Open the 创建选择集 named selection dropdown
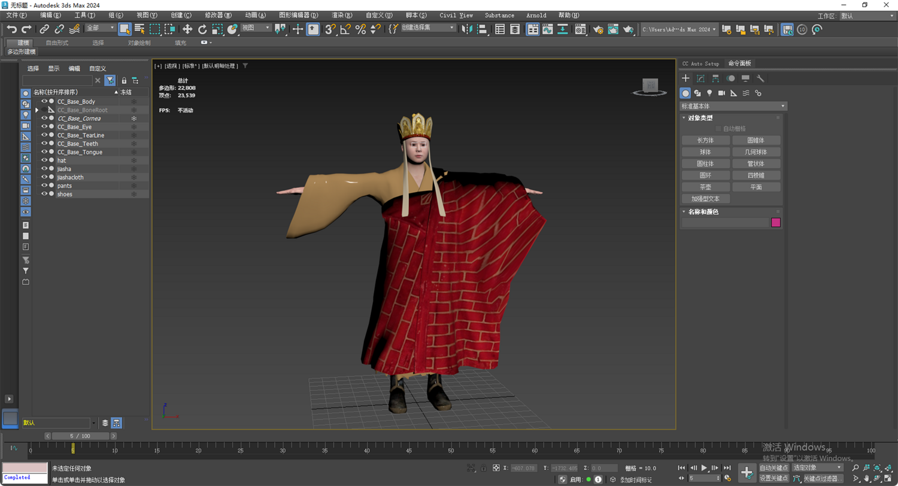This screenshot has width=898, height=486. 427,28
